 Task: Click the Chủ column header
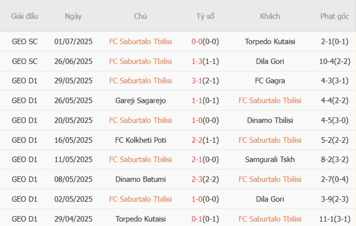[140, 16]
